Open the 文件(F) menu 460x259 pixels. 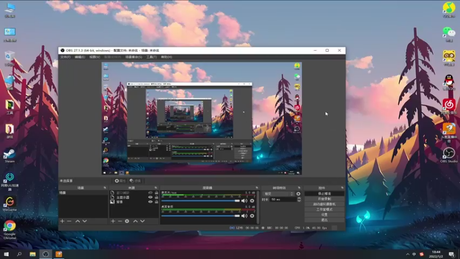66,57
